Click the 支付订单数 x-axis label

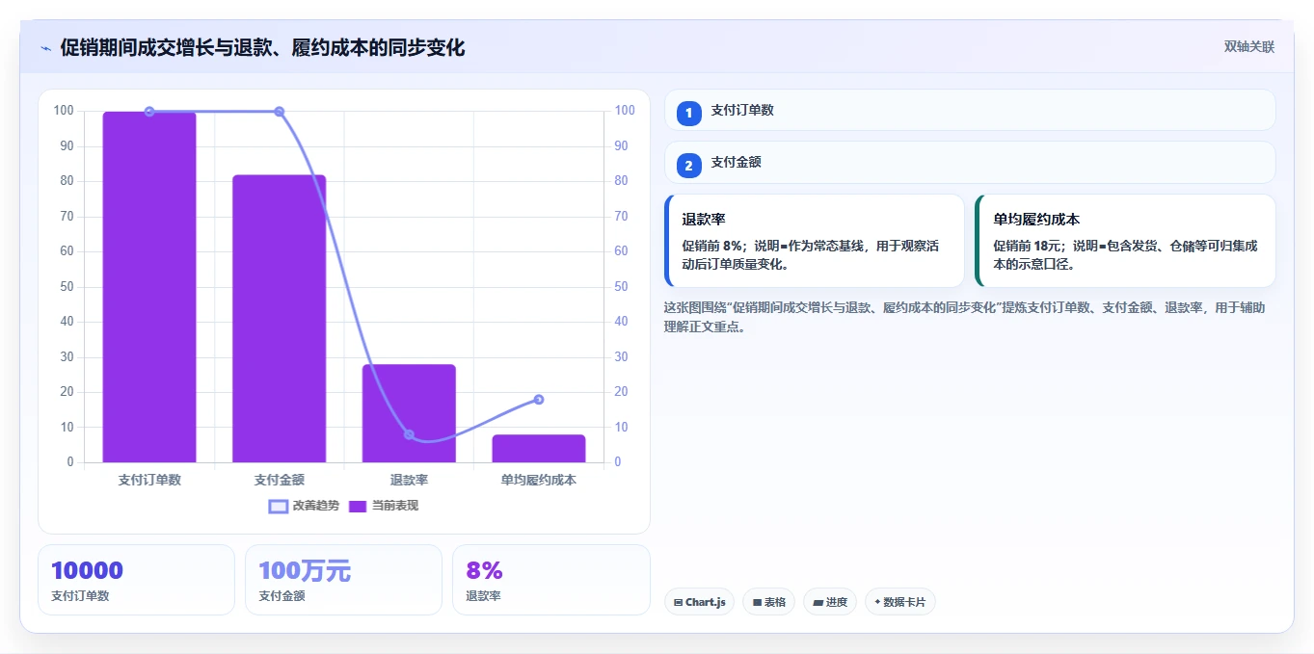(x=149, y=480)
